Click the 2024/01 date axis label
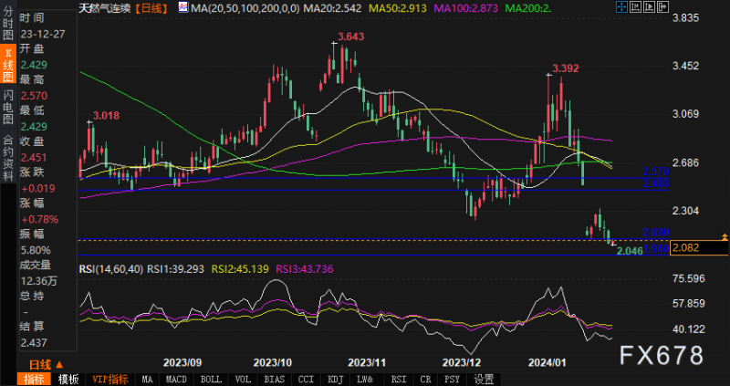 [x=548, y=362]
